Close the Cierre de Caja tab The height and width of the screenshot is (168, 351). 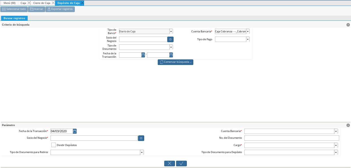[x=53, y=3]
